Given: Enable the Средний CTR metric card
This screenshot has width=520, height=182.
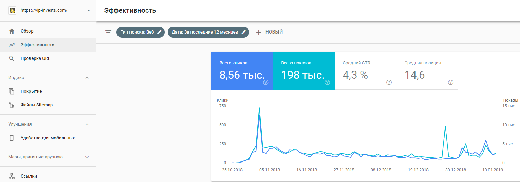Looking at the screenshot, I should tap(365, 70).
